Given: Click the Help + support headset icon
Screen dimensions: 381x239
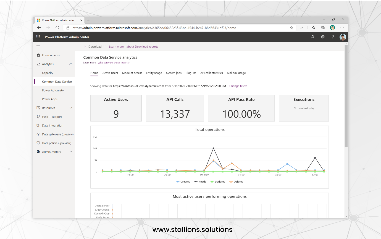Looking at the screenshot, I should [38, 117].
